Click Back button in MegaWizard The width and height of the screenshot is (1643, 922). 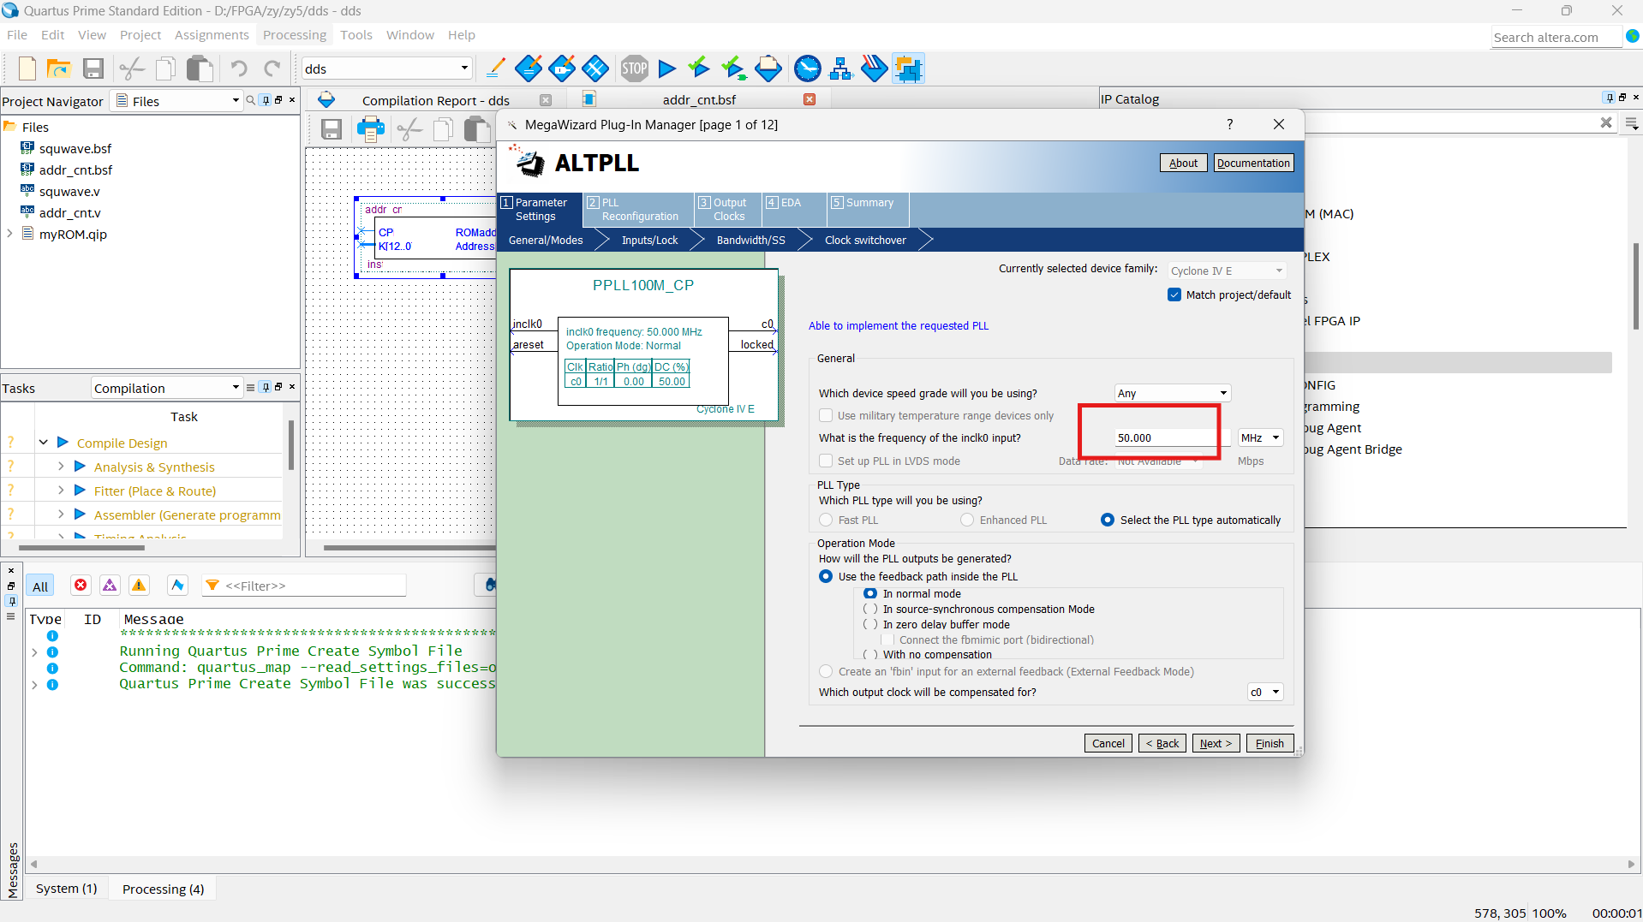pos(1162,743)
